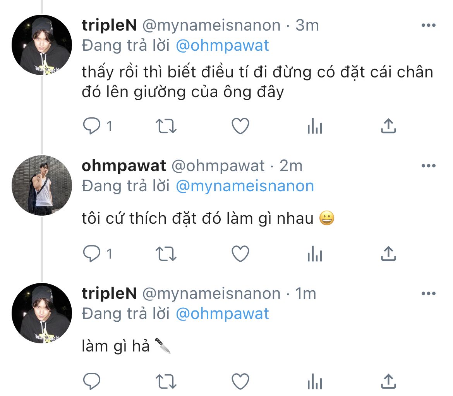View analytics of ohmpawat's tweet
This screenshot has width=453, height=396.
click(314, 254)
